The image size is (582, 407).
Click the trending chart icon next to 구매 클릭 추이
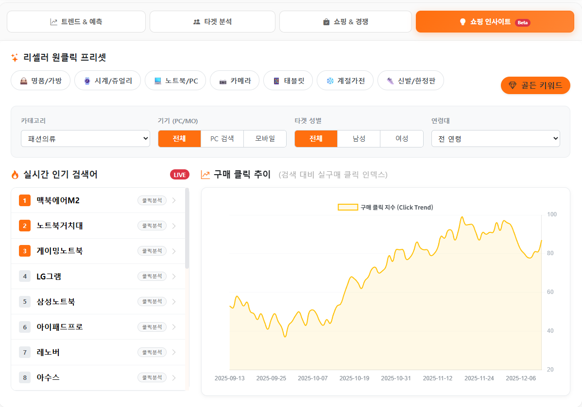pyautogui.click(x=205, y=175)
